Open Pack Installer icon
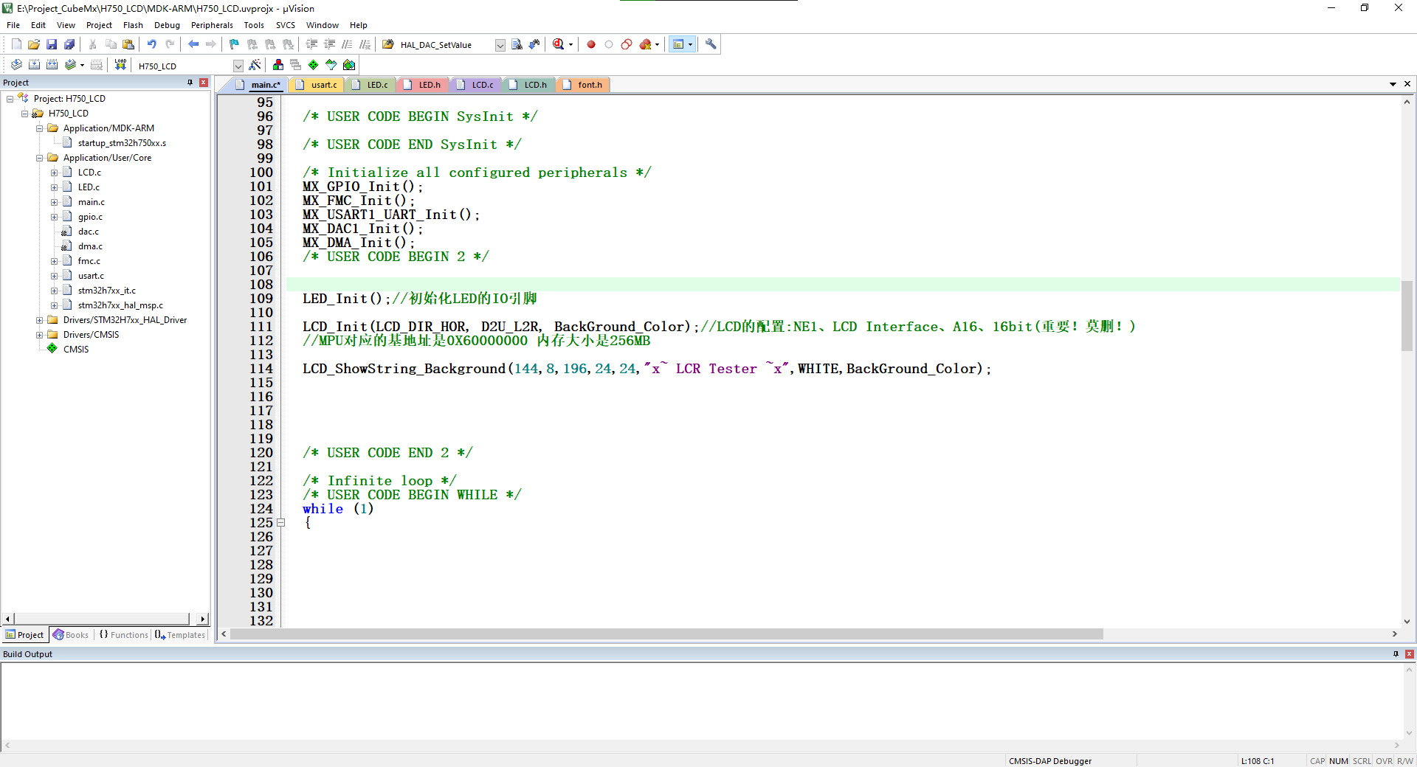 (x=349, y=65)
